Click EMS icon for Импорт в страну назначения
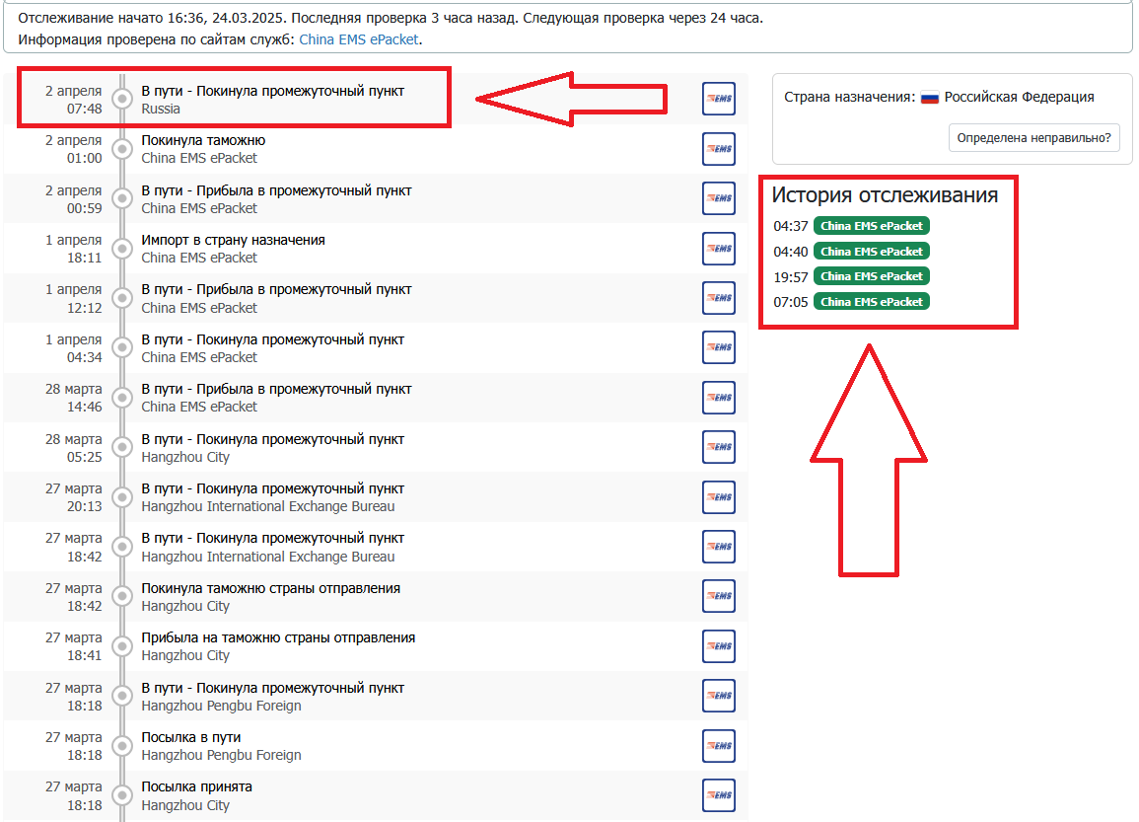 point(719,249)
